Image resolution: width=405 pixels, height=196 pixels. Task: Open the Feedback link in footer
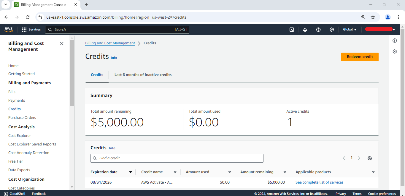coord(39,194)
